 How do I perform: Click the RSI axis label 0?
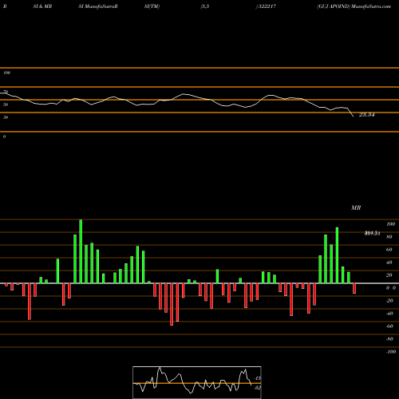tap(4, 136)
